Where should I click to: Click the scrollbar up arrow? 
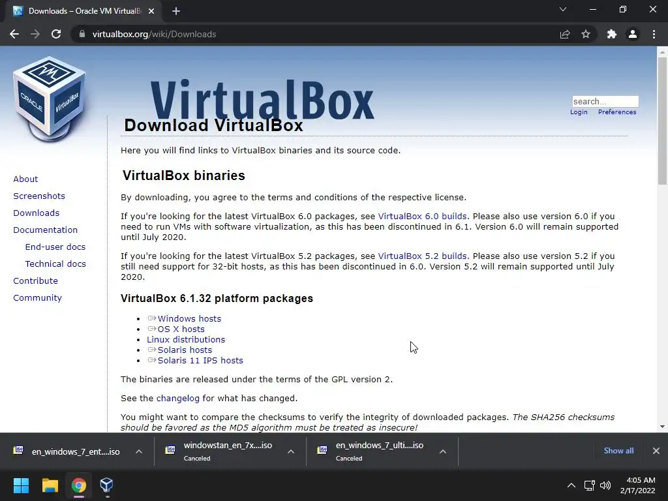[x=662, y=52]
